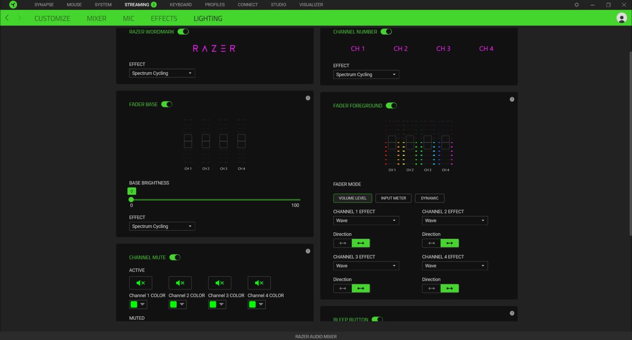632x340 pixels.
Task: Go back using the left arrow
Action: pyautogui.click(x=6, y=18)
